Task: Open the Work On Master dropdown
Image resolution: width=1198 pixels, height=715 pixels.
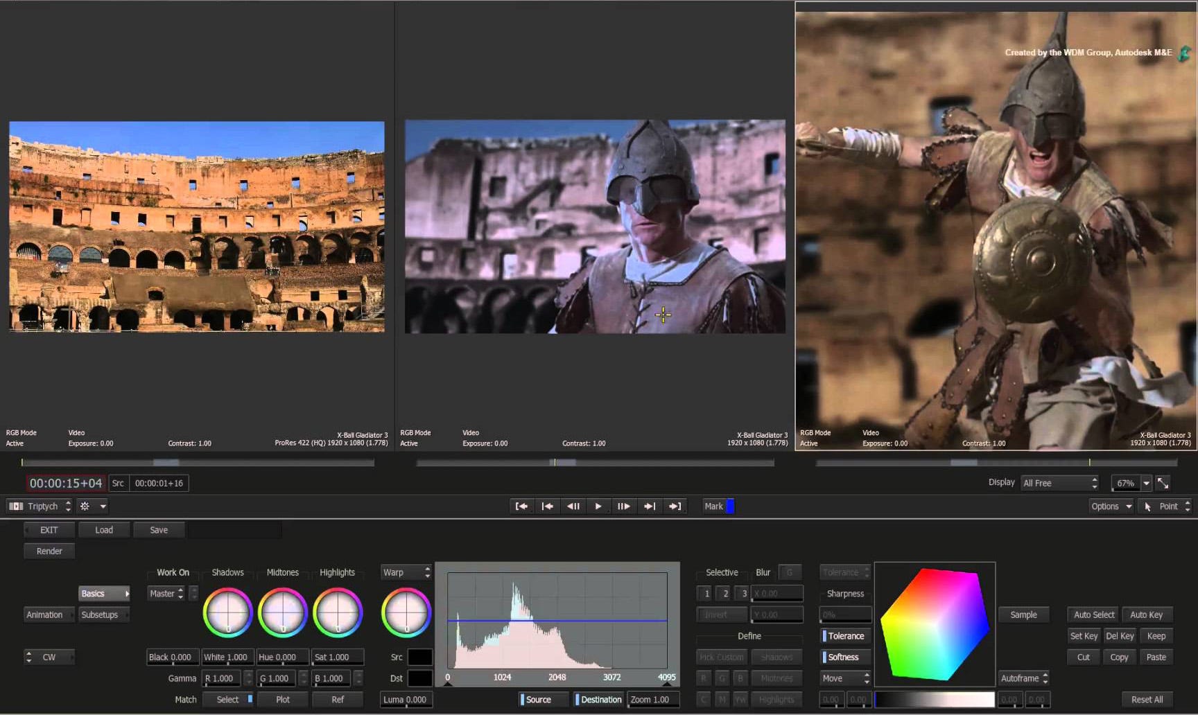Action: pyautogui.click(x=166, y=594)
